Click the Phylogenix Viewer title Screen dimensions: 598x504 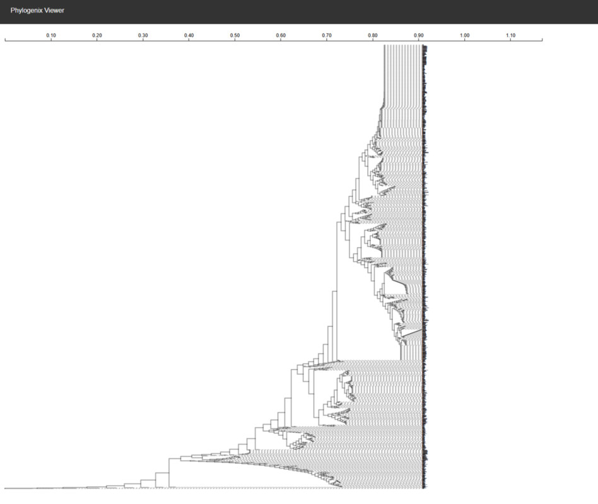coord(37,10)
